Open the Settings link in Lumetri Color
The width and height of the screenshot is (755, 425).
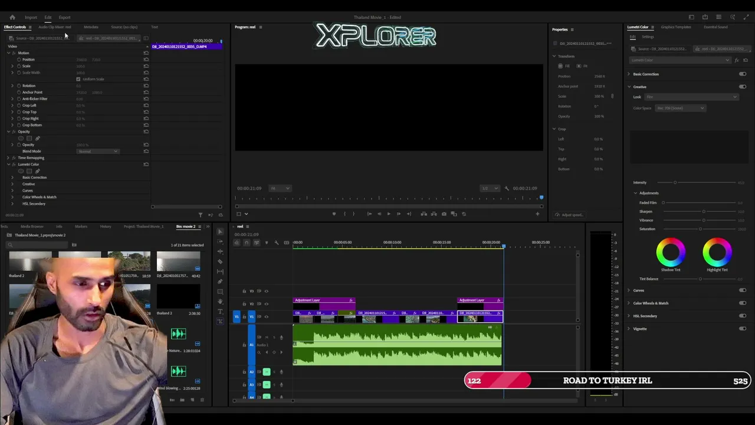point(648,37)
